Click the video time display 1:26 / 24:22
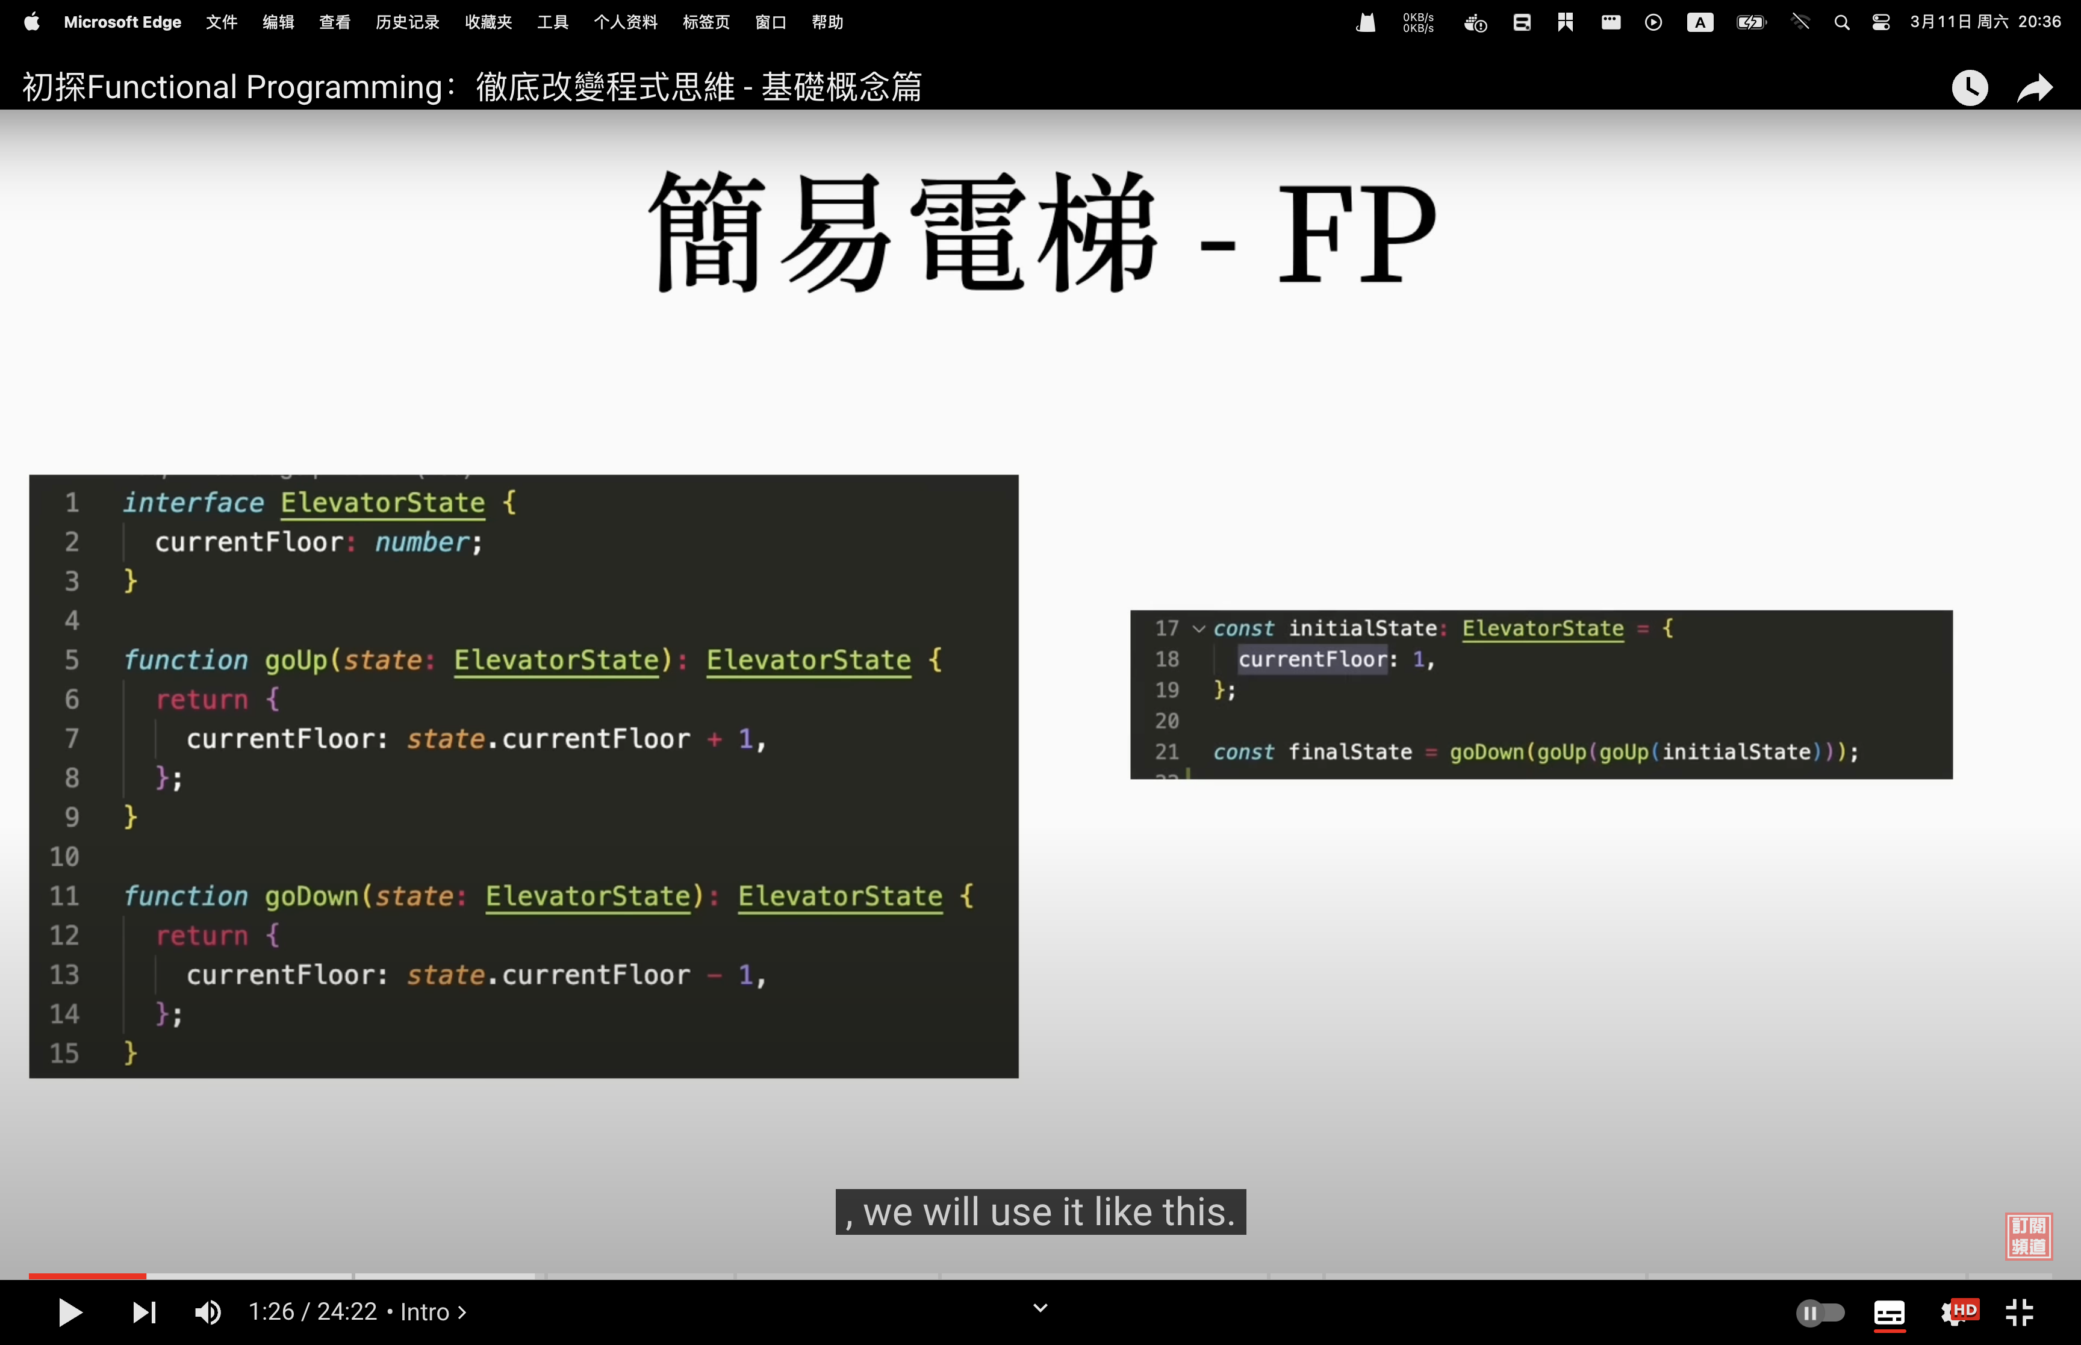This screenshot has width=2081, height=1345. click(x=313, y=1312)
